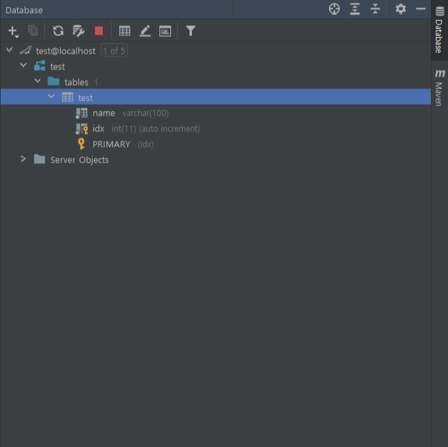
Task: Select the PRIMARY key (idx) row
Action: [216, 144]
